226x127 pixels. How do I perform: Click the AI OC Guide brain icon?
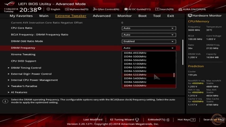pos(126,9)
